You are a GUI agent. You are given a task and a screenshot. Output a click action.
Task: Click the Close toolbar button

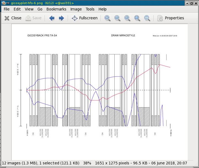click(13, 18)
